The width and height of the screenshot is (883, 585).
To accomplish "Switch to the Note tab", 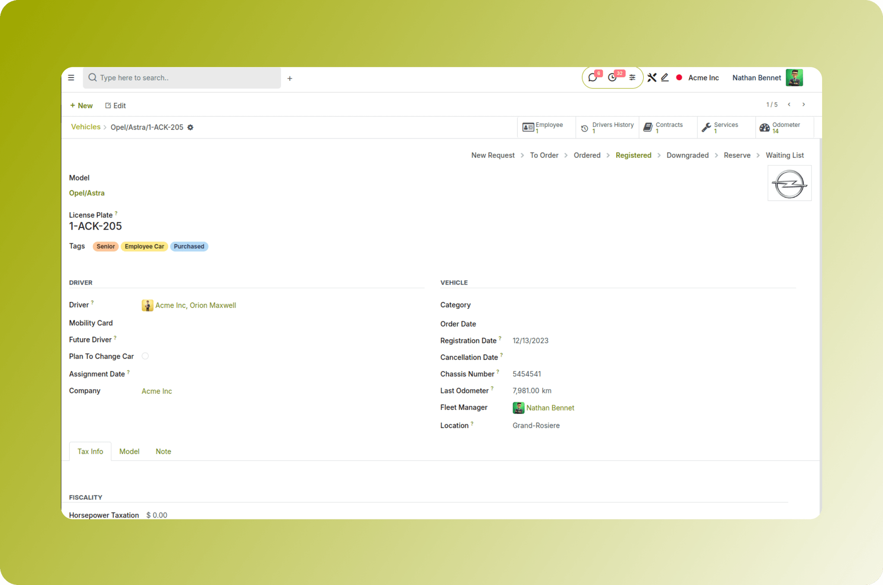I will click(x=163, y=451).
